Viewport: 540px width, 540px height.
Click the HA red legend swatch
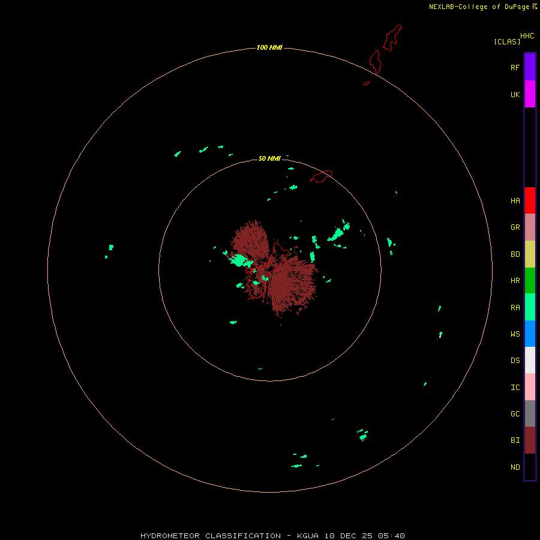530,200
